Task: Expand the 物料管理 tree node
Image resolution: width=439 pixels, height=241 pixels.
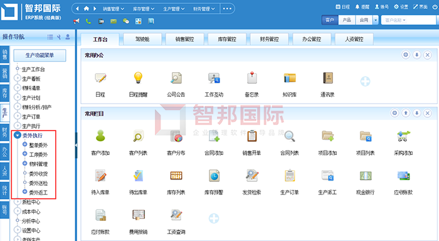Action: click(24, 163)
